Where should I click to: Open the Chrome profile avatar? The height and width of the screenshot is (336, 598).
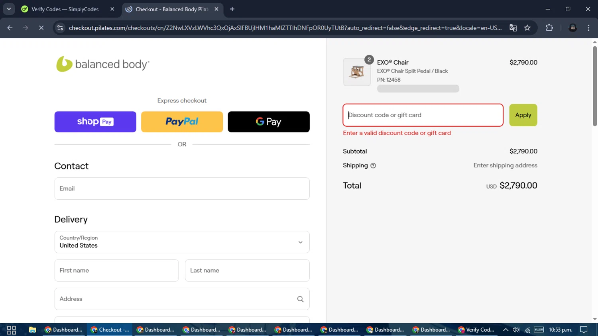point(573,28)
